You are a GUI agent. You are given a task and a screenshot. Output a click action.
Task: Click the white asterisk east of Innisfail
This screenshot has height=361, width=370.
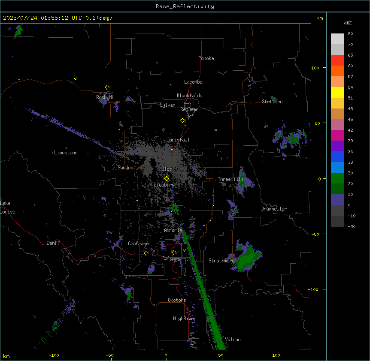point(215,130)
